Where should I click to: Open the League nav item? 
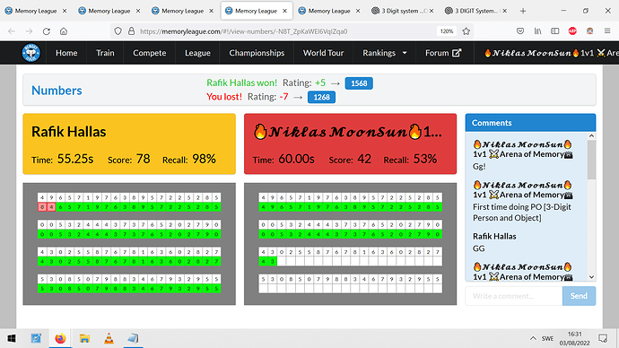(197, 53)
